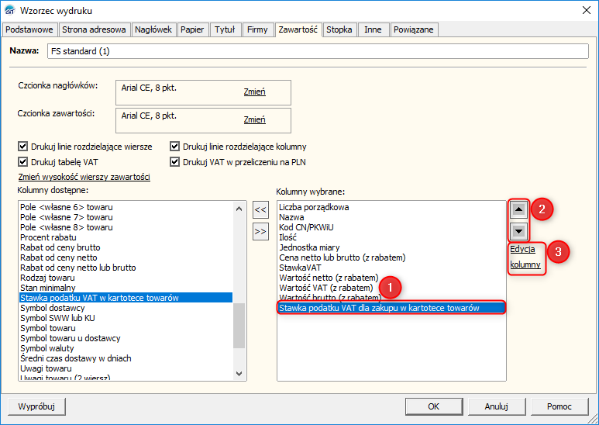Click Zmień link for content font
Viewport: 599px width, 425px height.
pyautogui.click(x=254, y=119)
